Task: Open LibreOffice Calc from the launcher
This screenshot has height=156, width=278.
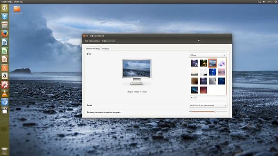Action: coord(5,51)
